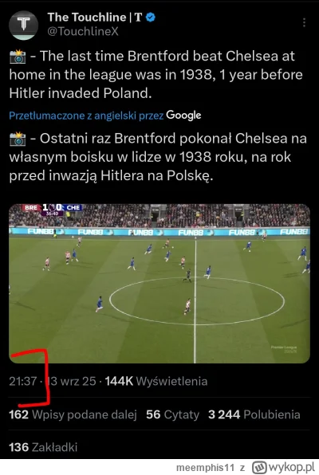View 144K Wyświetlenia stats

(x=156, y=381)
